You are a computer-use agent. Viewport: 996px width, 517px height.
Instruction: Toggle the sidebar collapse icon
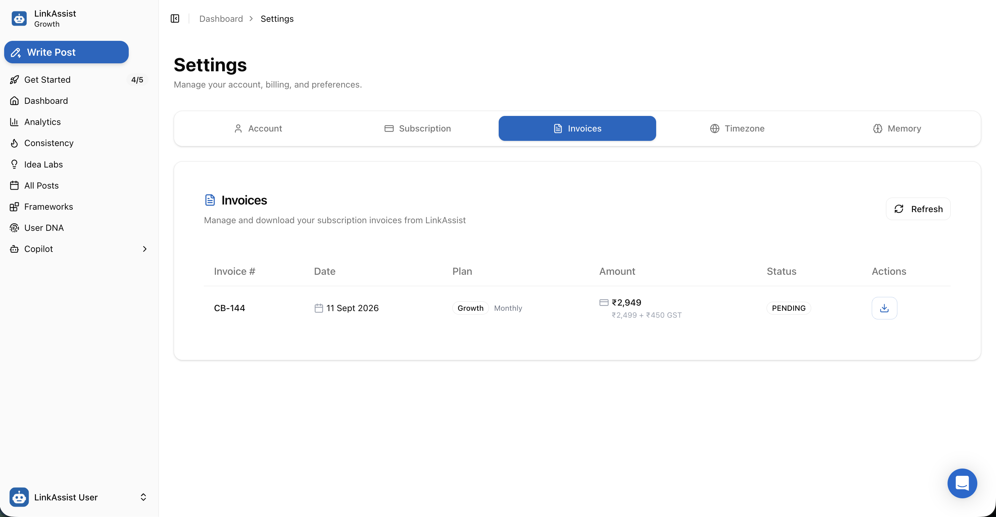[x=175, y=19]
